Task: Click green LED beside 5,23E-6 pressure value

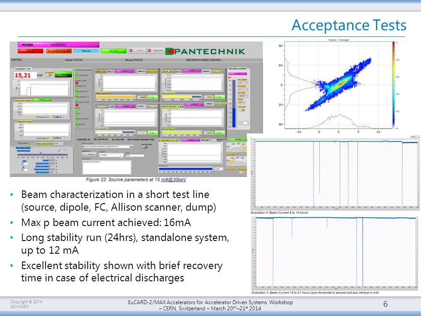Action: point(48,138)
